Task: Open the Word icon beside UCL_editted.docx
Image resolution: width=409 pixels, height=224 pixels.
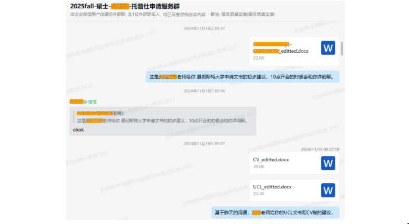Action: [328, 190]
